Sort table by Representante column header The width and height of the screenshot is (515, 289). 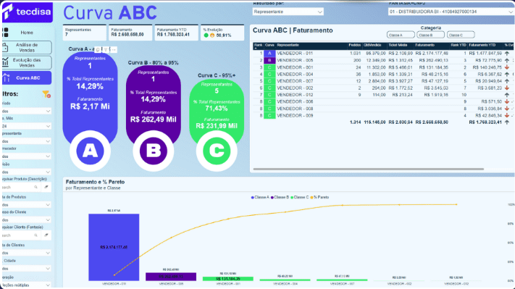[x=288, y=45]
